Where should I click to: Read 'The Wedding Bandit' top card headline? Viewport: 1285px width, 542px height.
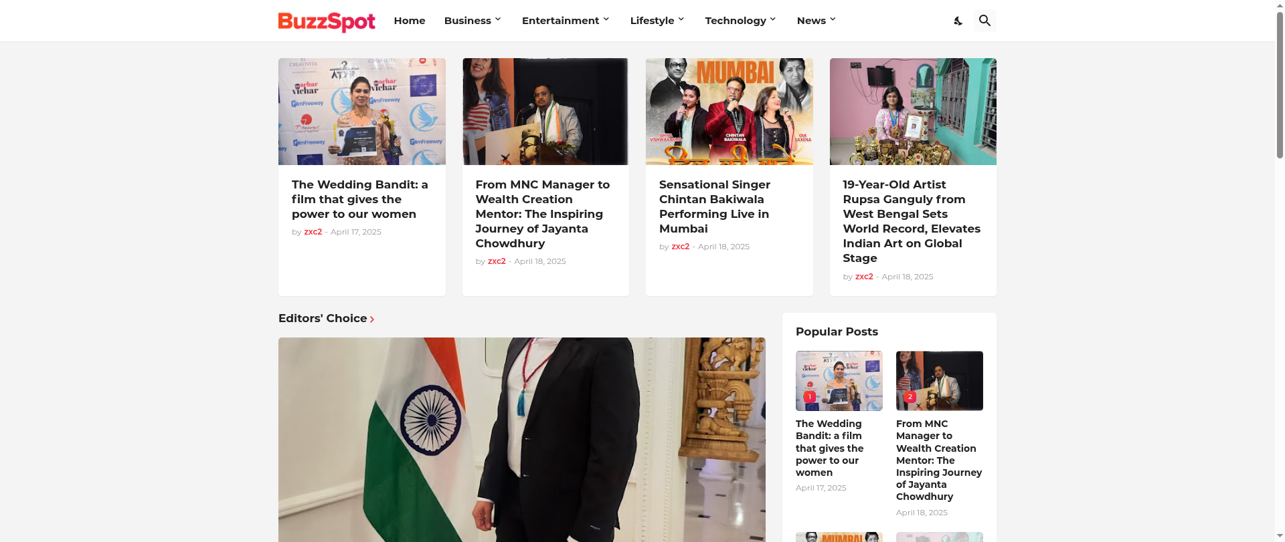point(360,199)
